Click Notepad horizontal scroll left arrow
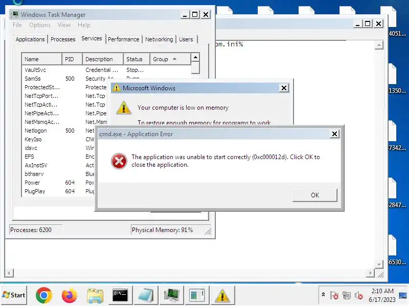Image resolution: width=409 pixels, height=306 pixels. (x=9, y=273)
